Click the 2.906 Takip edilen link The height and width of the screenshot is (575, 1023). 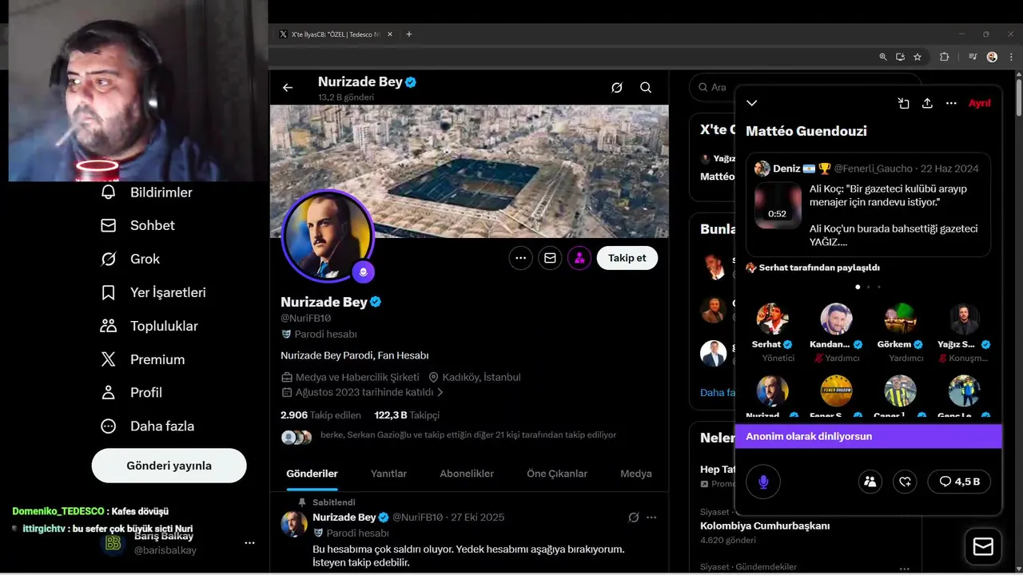(x=320, y=415)
